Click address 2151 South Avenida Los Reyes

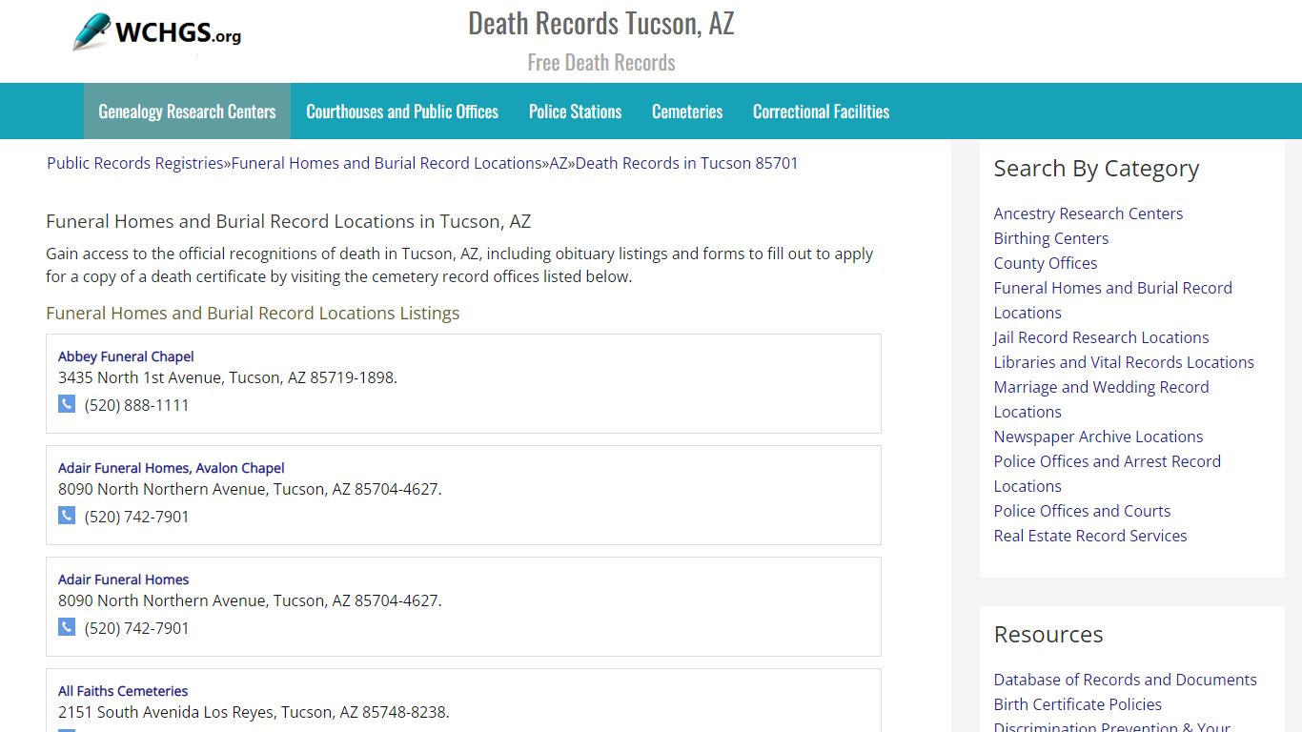(x=254, y=712)
